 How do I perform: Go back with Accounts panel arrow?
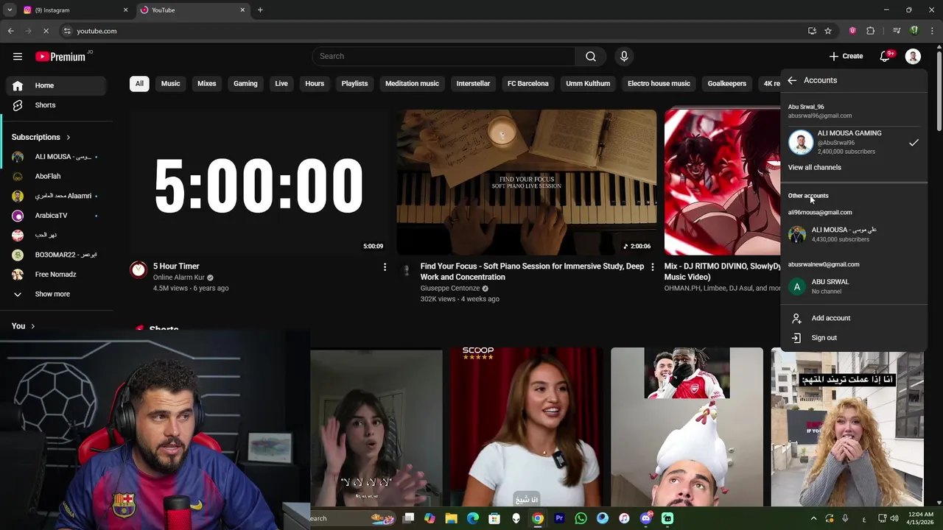[792, 80]
